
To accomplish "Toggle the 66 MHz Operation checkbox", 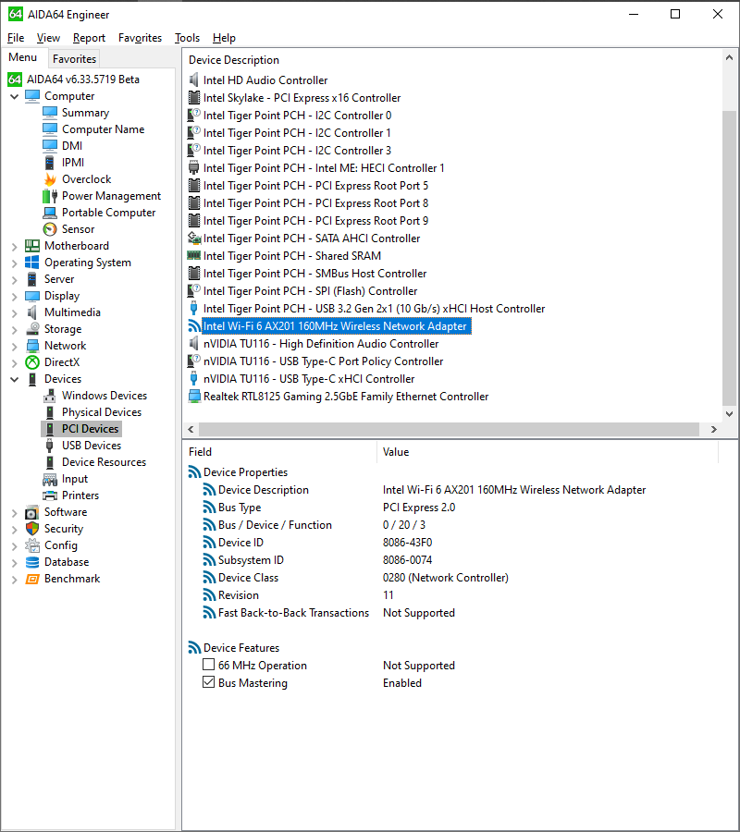I will click(209, 665).
